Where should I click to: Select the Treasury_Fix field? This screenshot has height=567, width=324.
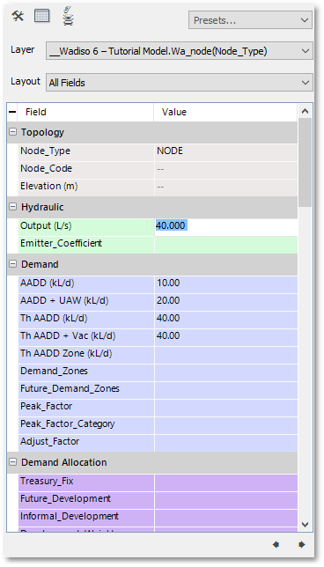[x=86, y=482]
